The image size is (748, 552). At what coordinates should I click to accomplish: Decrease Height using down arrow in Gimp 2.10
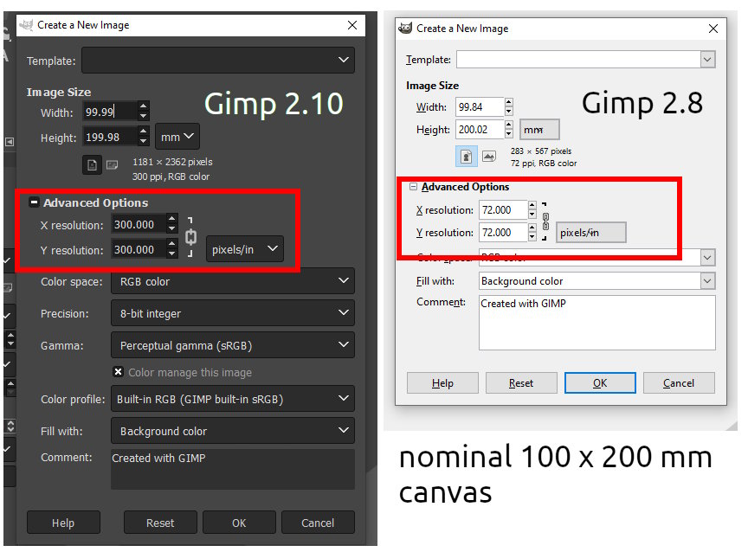(x=144, y=142)
